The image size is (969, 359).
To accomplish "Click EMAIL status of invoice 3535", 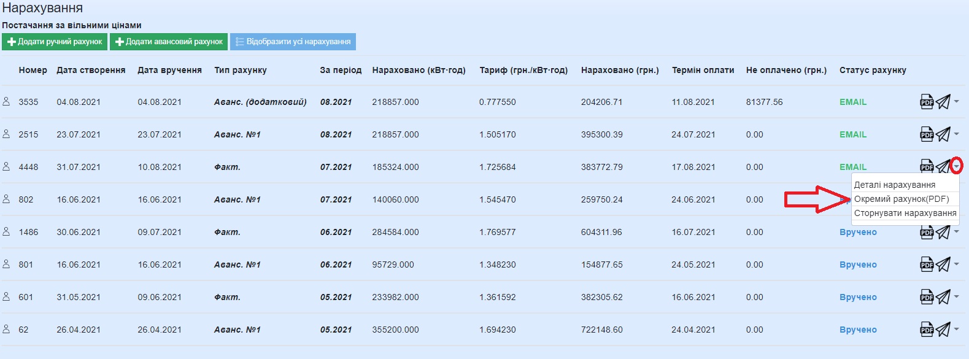I will click(x=852, y=102).
